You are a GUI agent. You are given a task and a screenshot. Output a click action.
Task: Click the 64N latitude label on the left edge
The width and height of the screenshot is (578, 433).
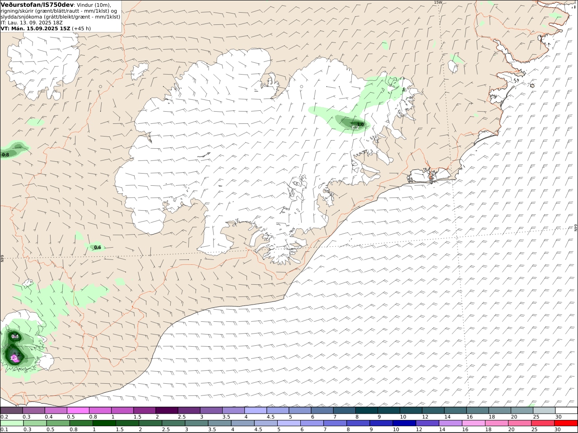(x=2, y=259)
